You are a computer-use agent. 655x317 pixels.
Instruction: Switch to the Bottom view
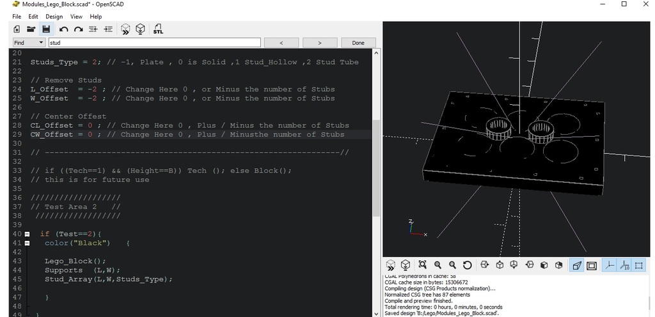514,265
